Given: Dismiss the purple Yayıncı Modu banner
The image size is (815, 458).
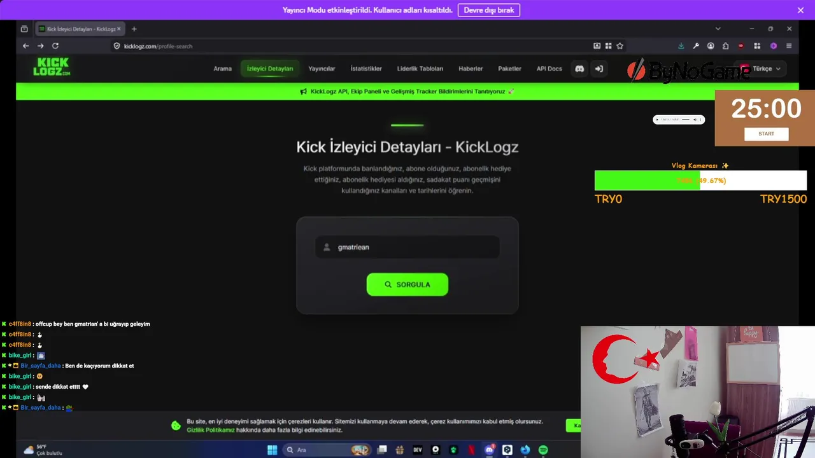Looking at the screenshot, I should point(800,10).
